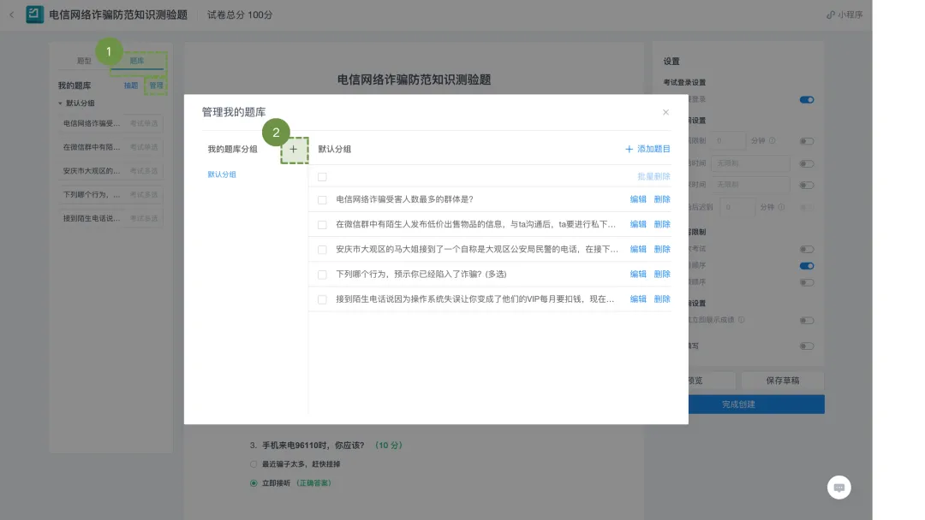Click the quiz title 电信网络诈骗防范知识测验题 in header
The width and height of the screenshot is (925, 520).
click(118, 15)
